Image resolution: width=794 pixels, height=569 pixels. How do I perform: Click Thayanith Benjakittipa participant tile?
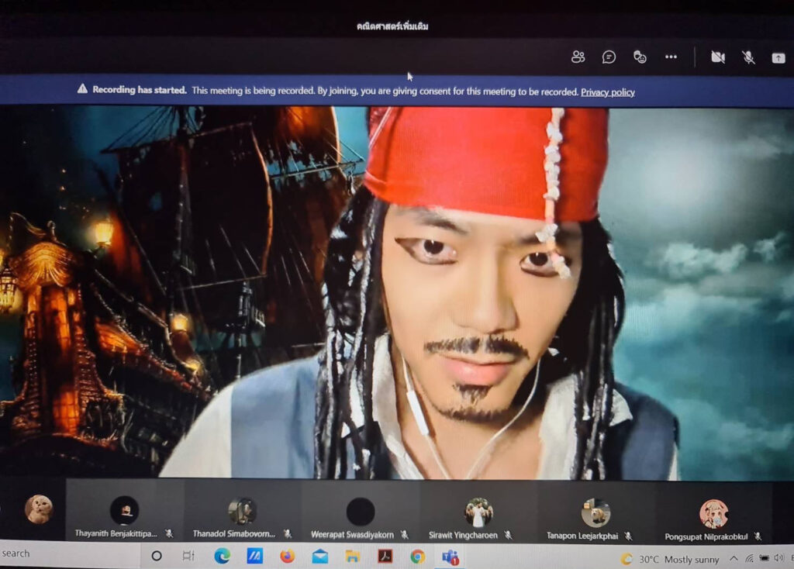pyautogui.click(x=125, y=510)
